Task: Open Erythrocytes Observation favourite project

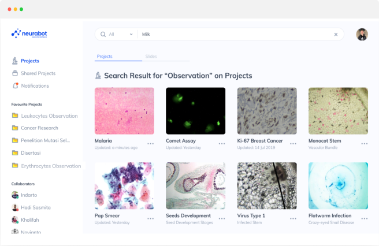Action: (x=51, y=166)
